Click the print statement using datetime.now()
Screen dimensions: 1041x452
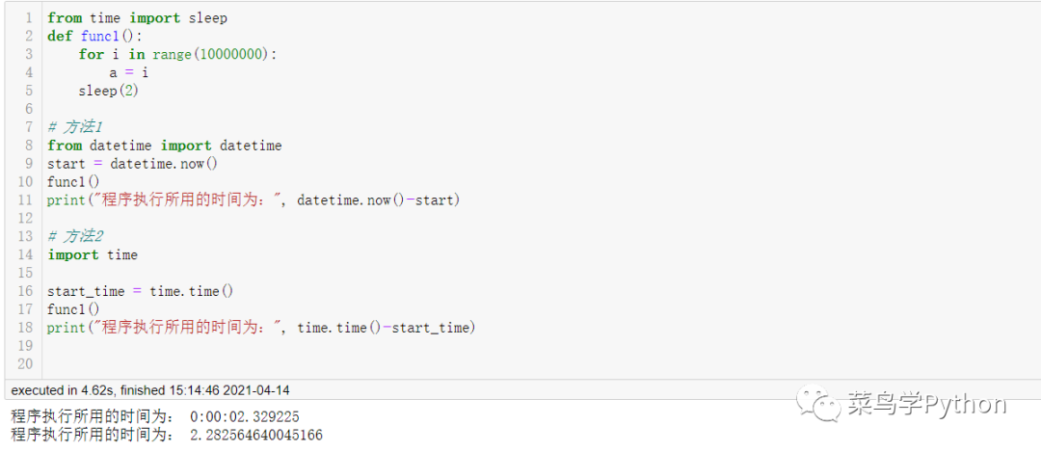point(254,199)
